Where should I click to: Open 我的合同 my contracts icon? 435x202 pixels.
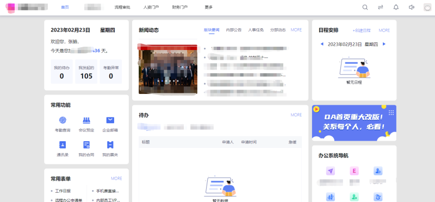coord(86,144)
